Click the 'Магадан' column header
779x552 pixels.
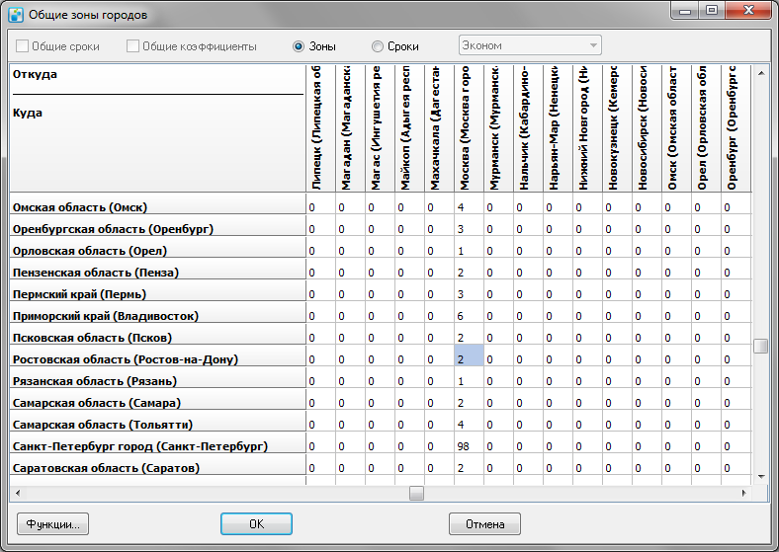(350, 128)
